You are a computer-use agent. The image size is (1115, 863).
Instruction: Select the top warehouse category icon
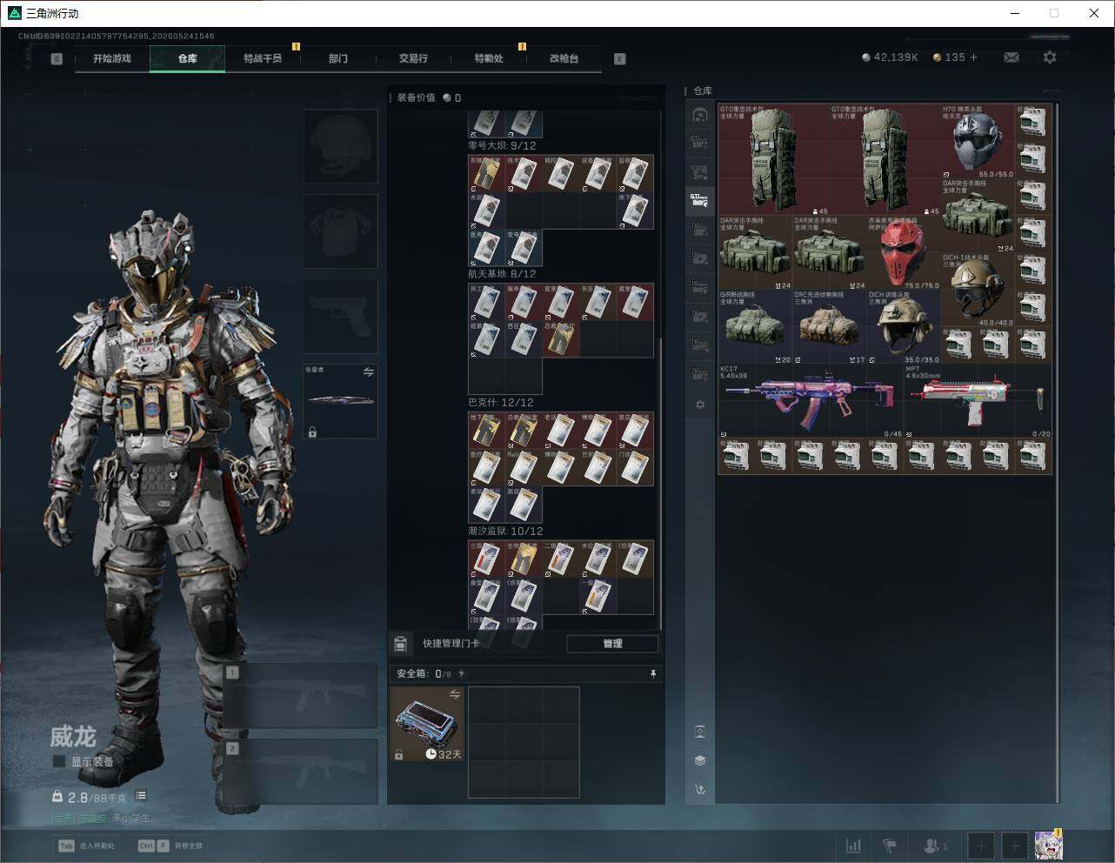[700, 116]
